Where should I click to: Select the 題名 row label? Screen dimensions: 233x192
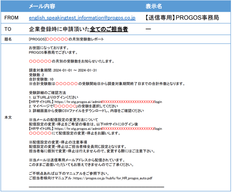pos(8,39)
